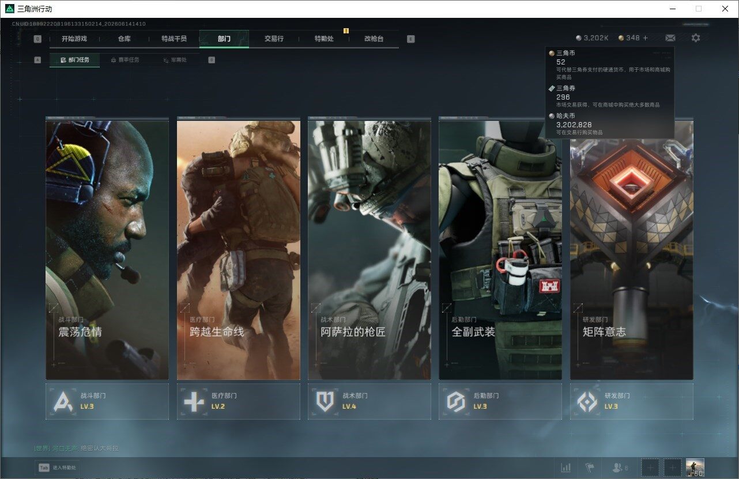739x479 pixels.
Task: Open the settings gear icon
Action: [x=696, y=38]
